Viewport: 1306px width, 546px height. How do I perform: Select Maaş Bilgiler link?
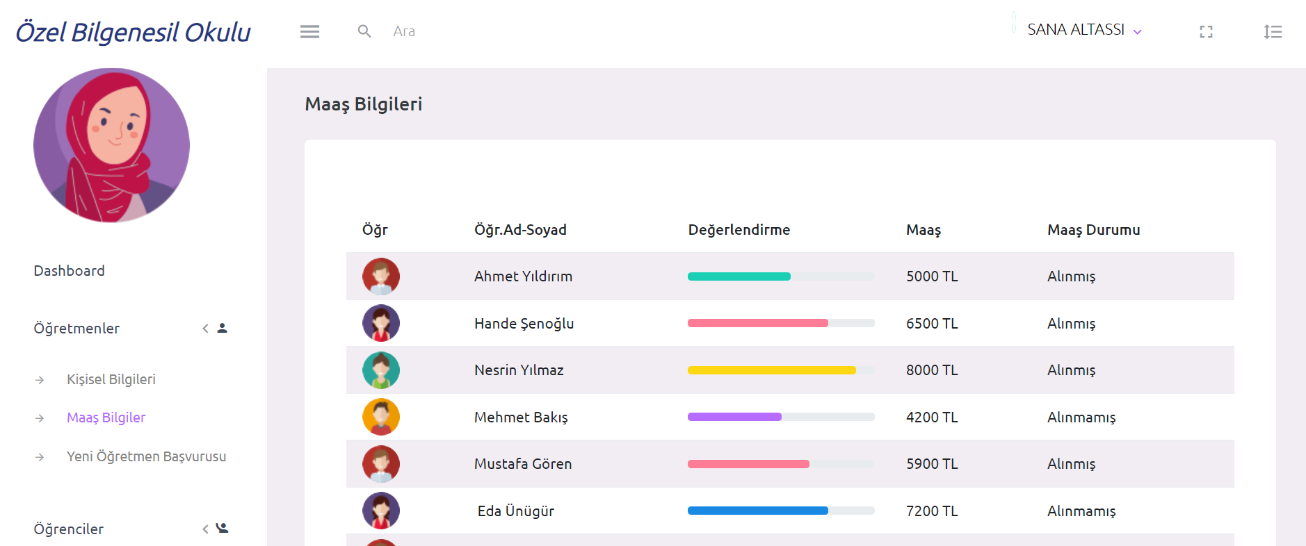point(106,417)
